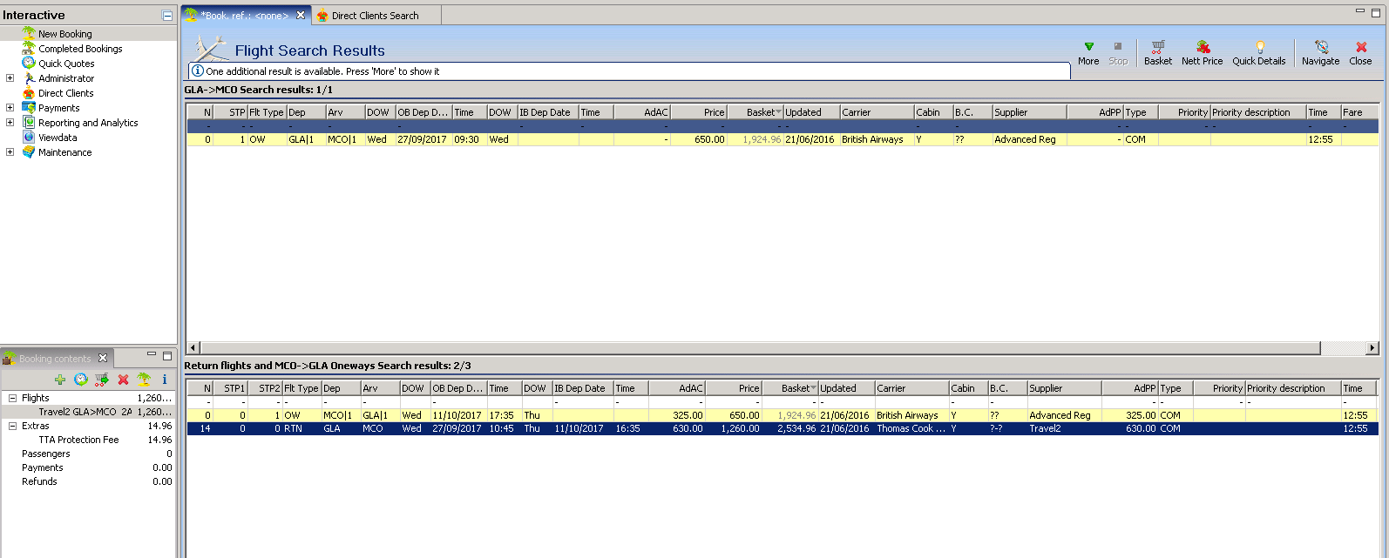Screen dimensions: 1389x558
Task: Select Refunds row in Booking contents
Action: [88, 481]
